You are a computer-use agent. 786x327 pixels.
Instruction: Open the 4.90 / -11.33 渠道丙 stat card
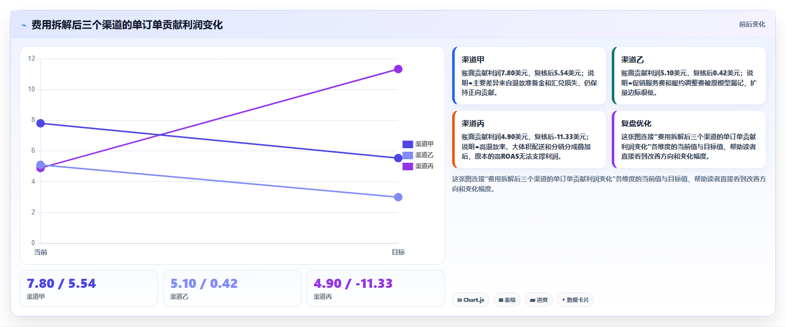point(376,288)
